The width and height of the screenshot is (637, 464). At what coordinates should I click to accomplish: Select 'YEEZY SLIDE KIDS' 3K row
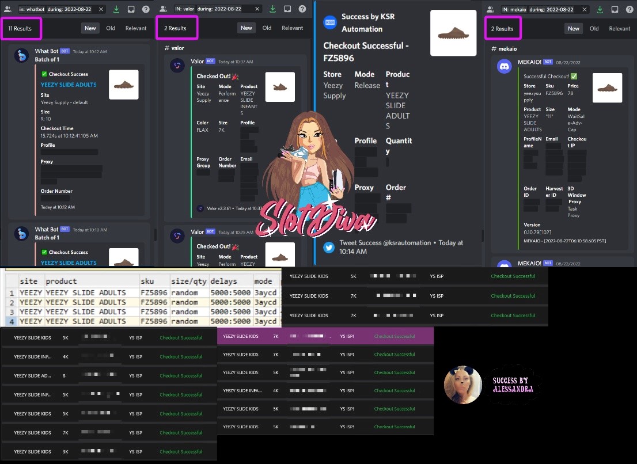[x=108, y=451]
